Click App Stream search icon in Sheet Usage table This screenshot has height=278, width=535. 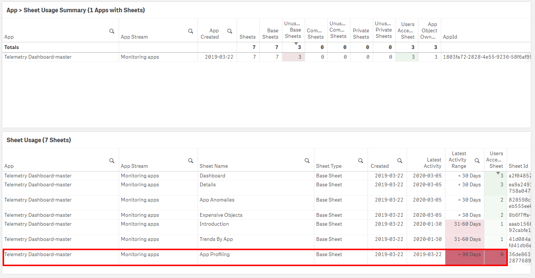[x=190, y=161]
